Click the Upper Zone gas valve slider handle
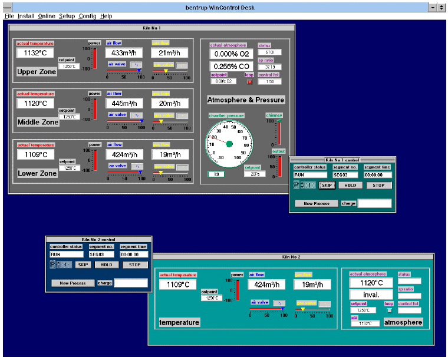Screen dimensions: 448x357 tap(166, 71)
